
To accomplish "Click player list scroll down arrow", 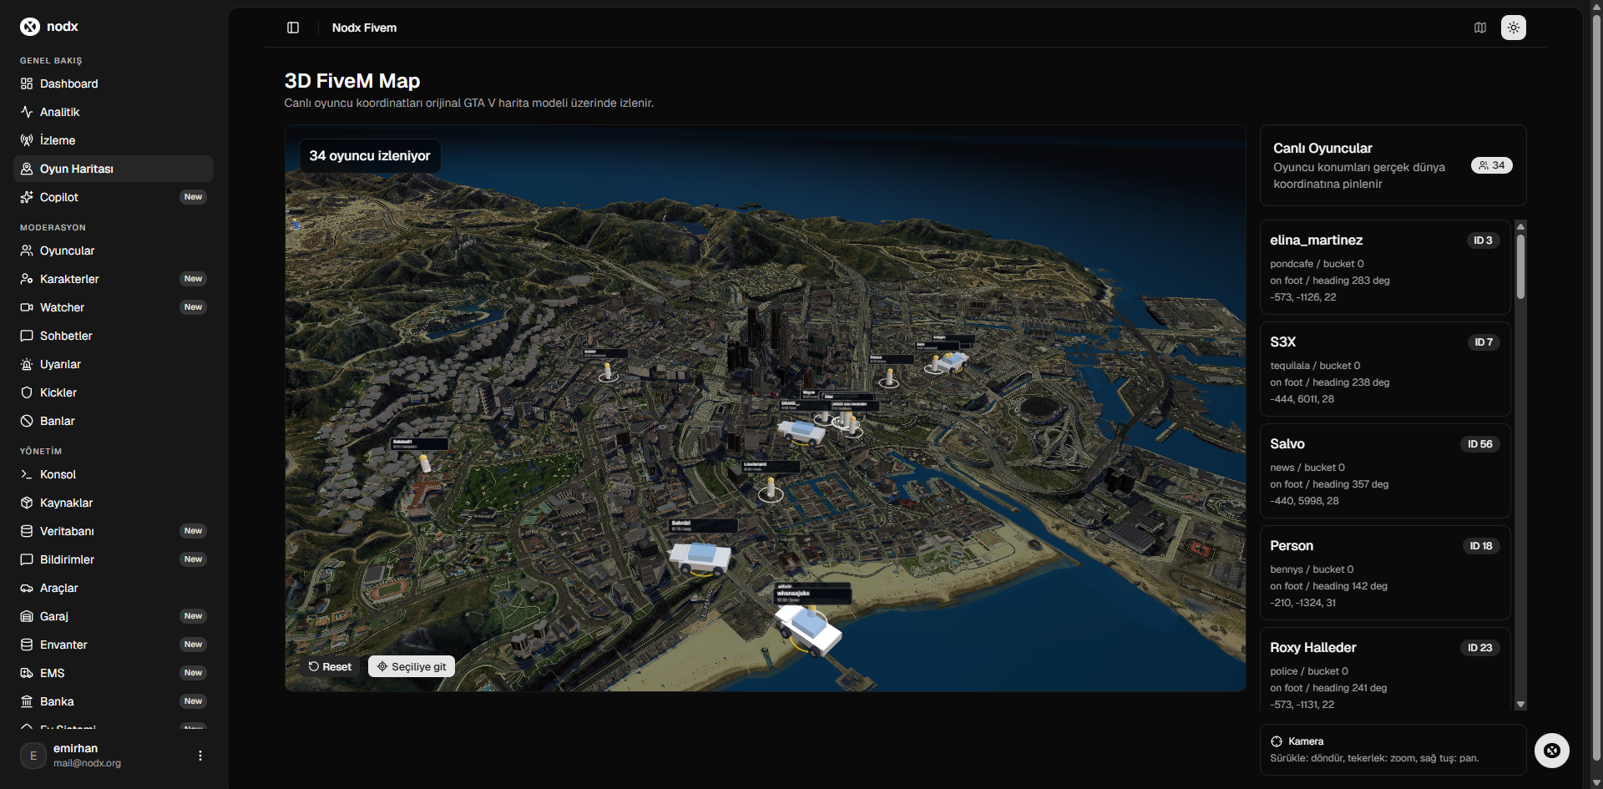I will (1521, 705).
